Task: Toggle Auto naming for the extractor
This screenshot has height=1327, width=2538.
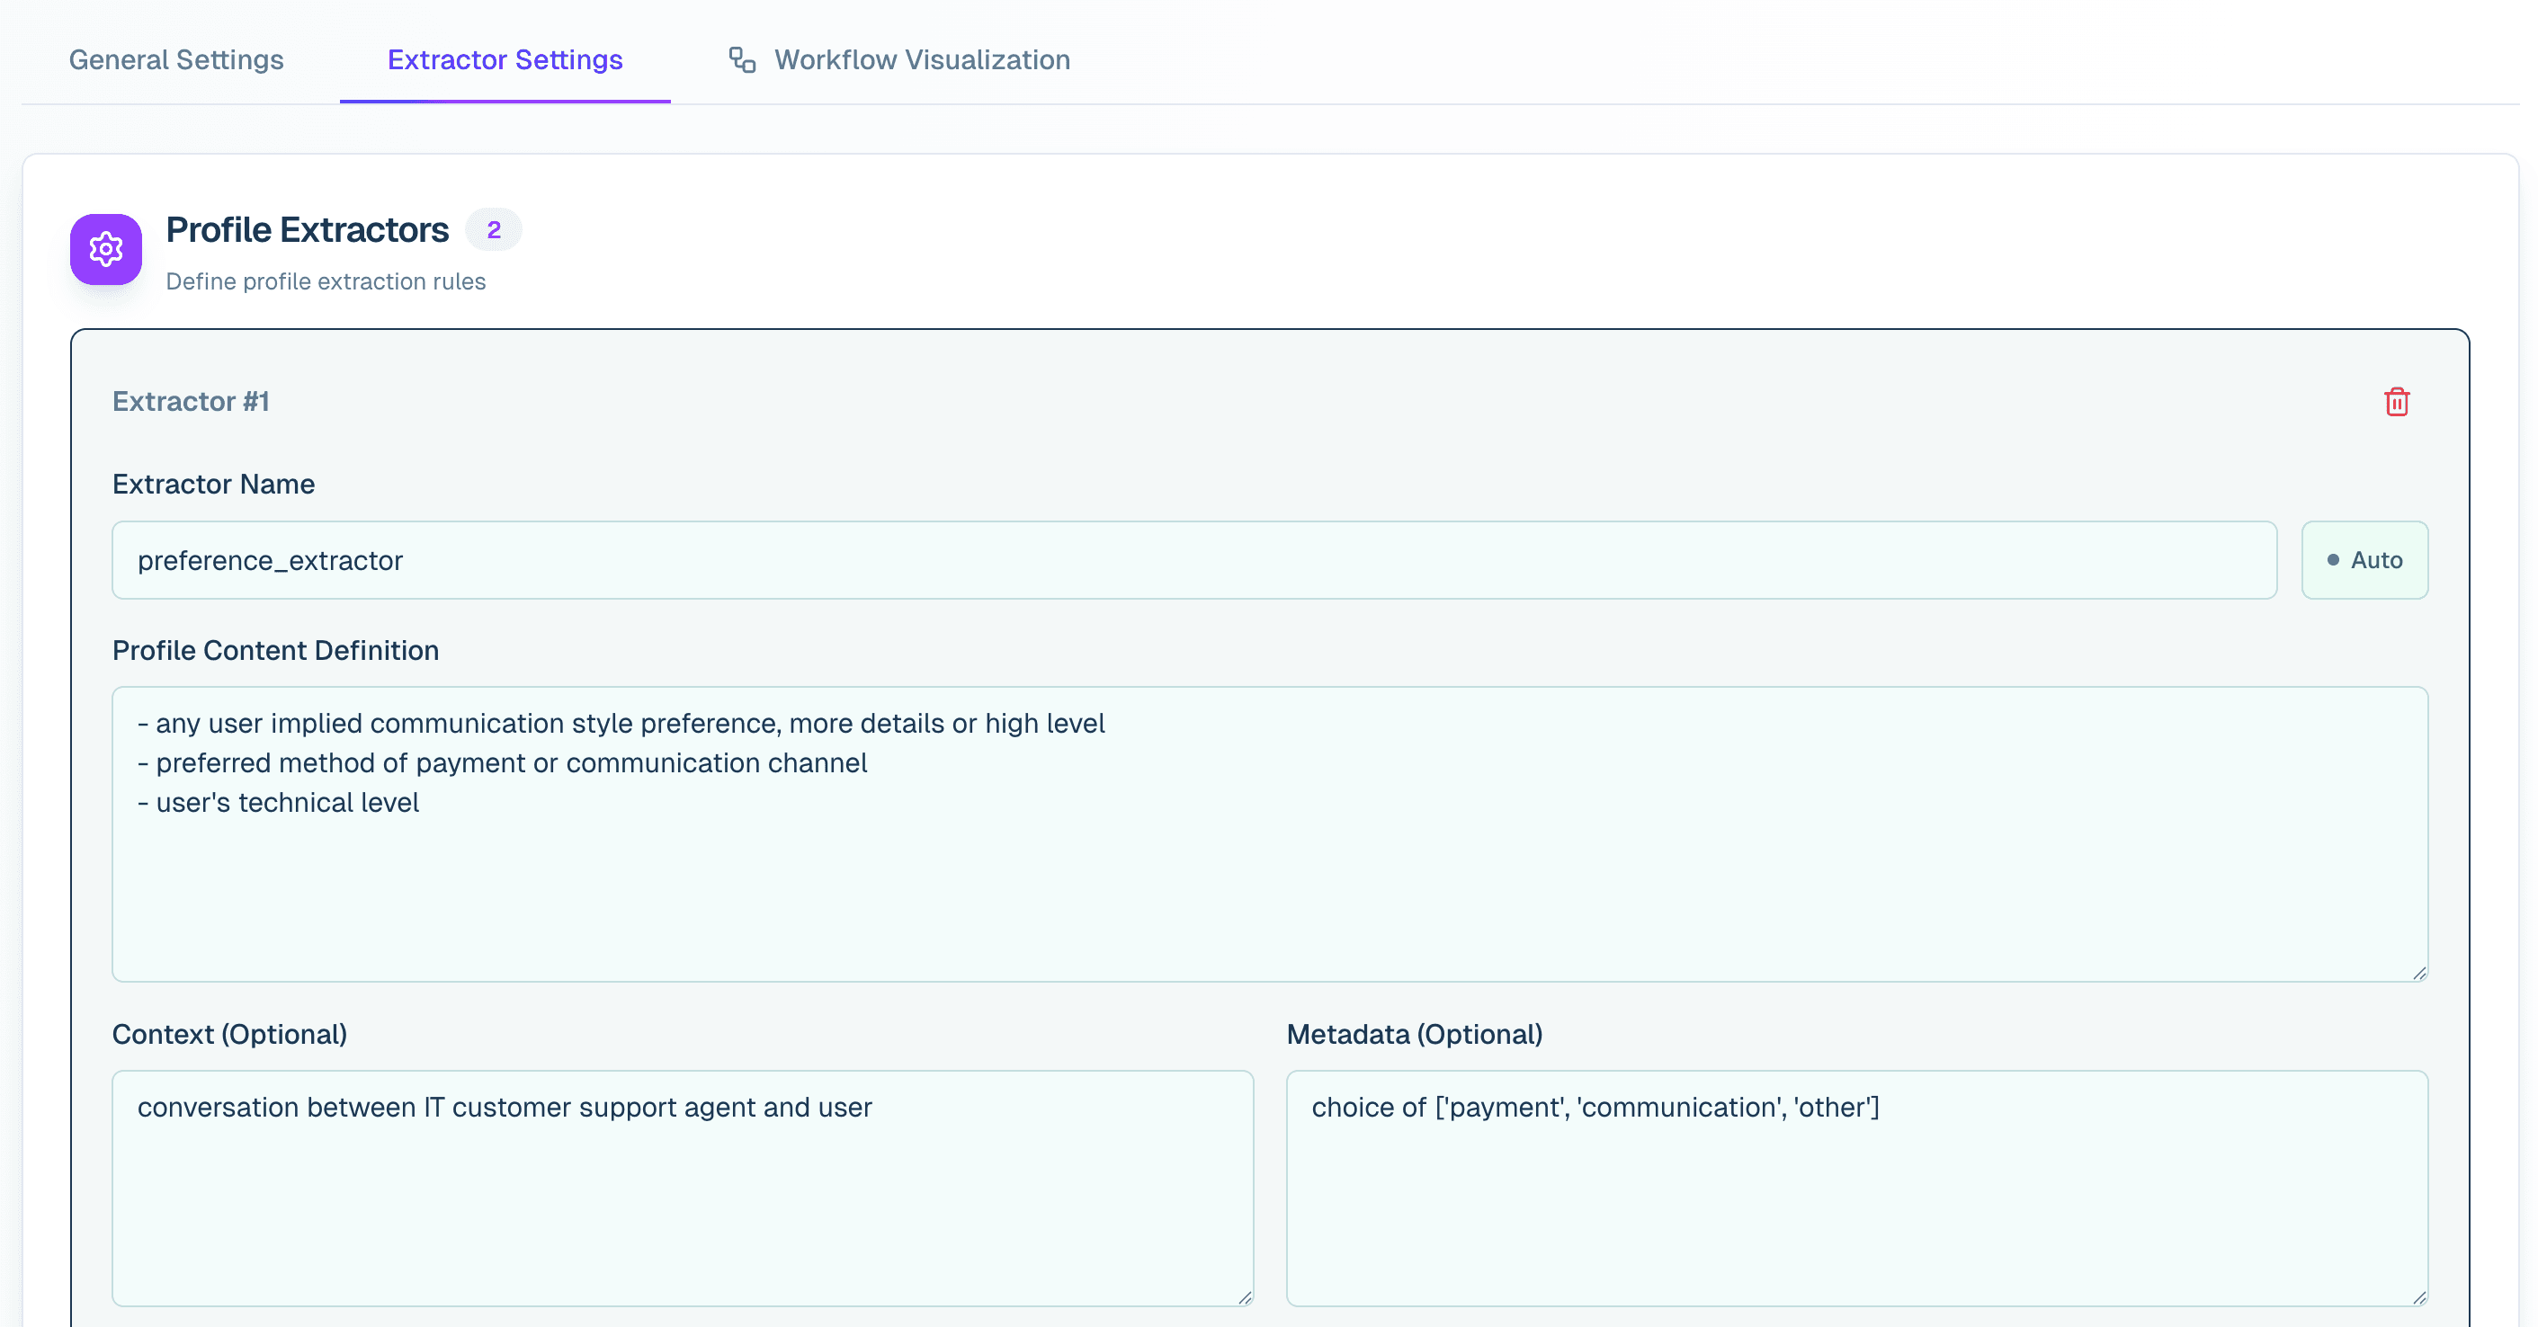Action: [2364, 559]
